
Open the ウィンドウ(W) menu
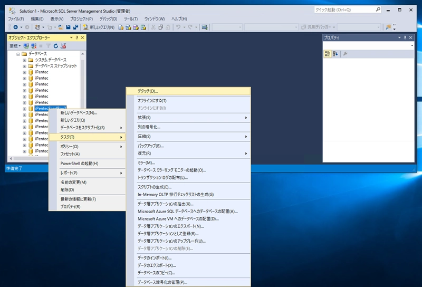click(155, 19)
